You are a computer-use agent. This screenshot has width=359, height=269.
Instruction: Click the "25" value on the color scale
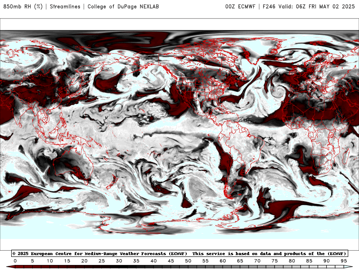tap(102, 261)
